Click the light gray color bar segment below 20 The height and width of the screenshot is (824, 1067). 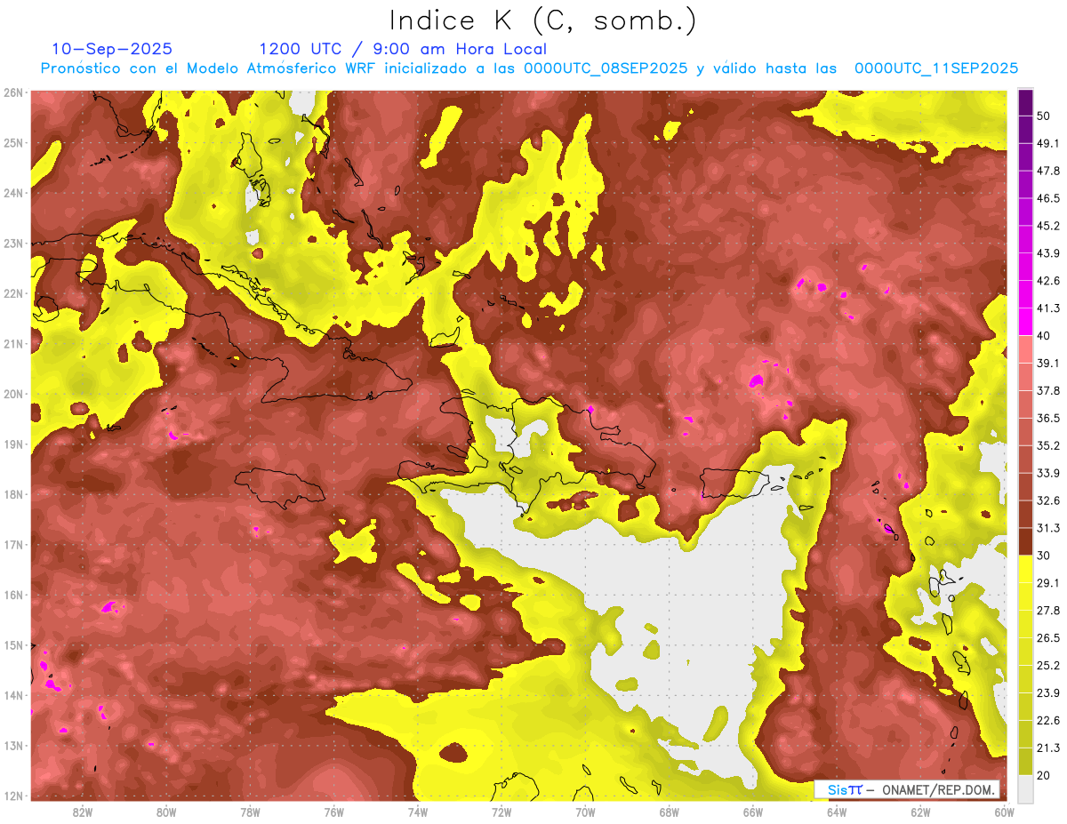(1025, 788)
